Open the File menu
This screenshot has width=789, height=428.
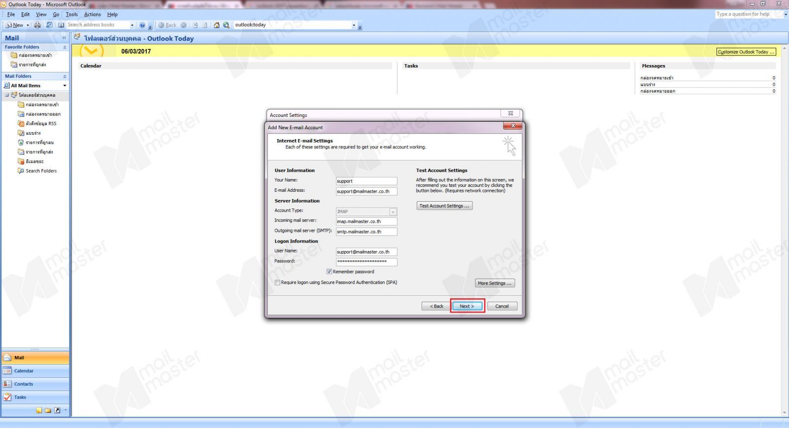[x=11, y=14]
